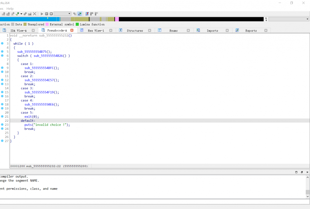
Task: Open the Help menu
Action: (10, 8)
